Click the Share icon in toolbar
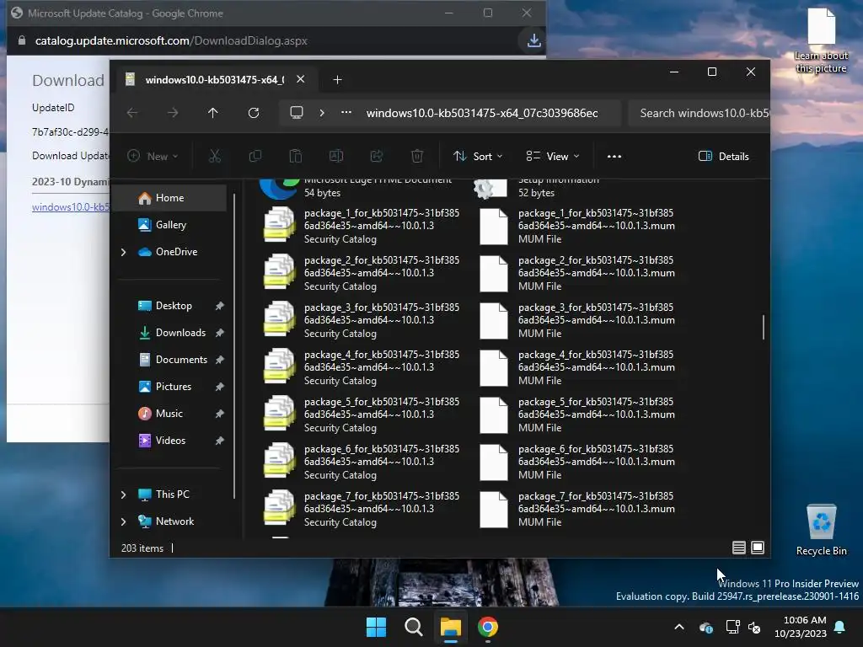The width and height of the screenshot is (863, 647). point(377,156)
